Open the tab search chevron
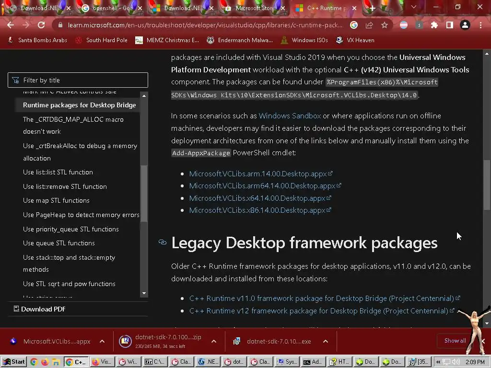 414,7
